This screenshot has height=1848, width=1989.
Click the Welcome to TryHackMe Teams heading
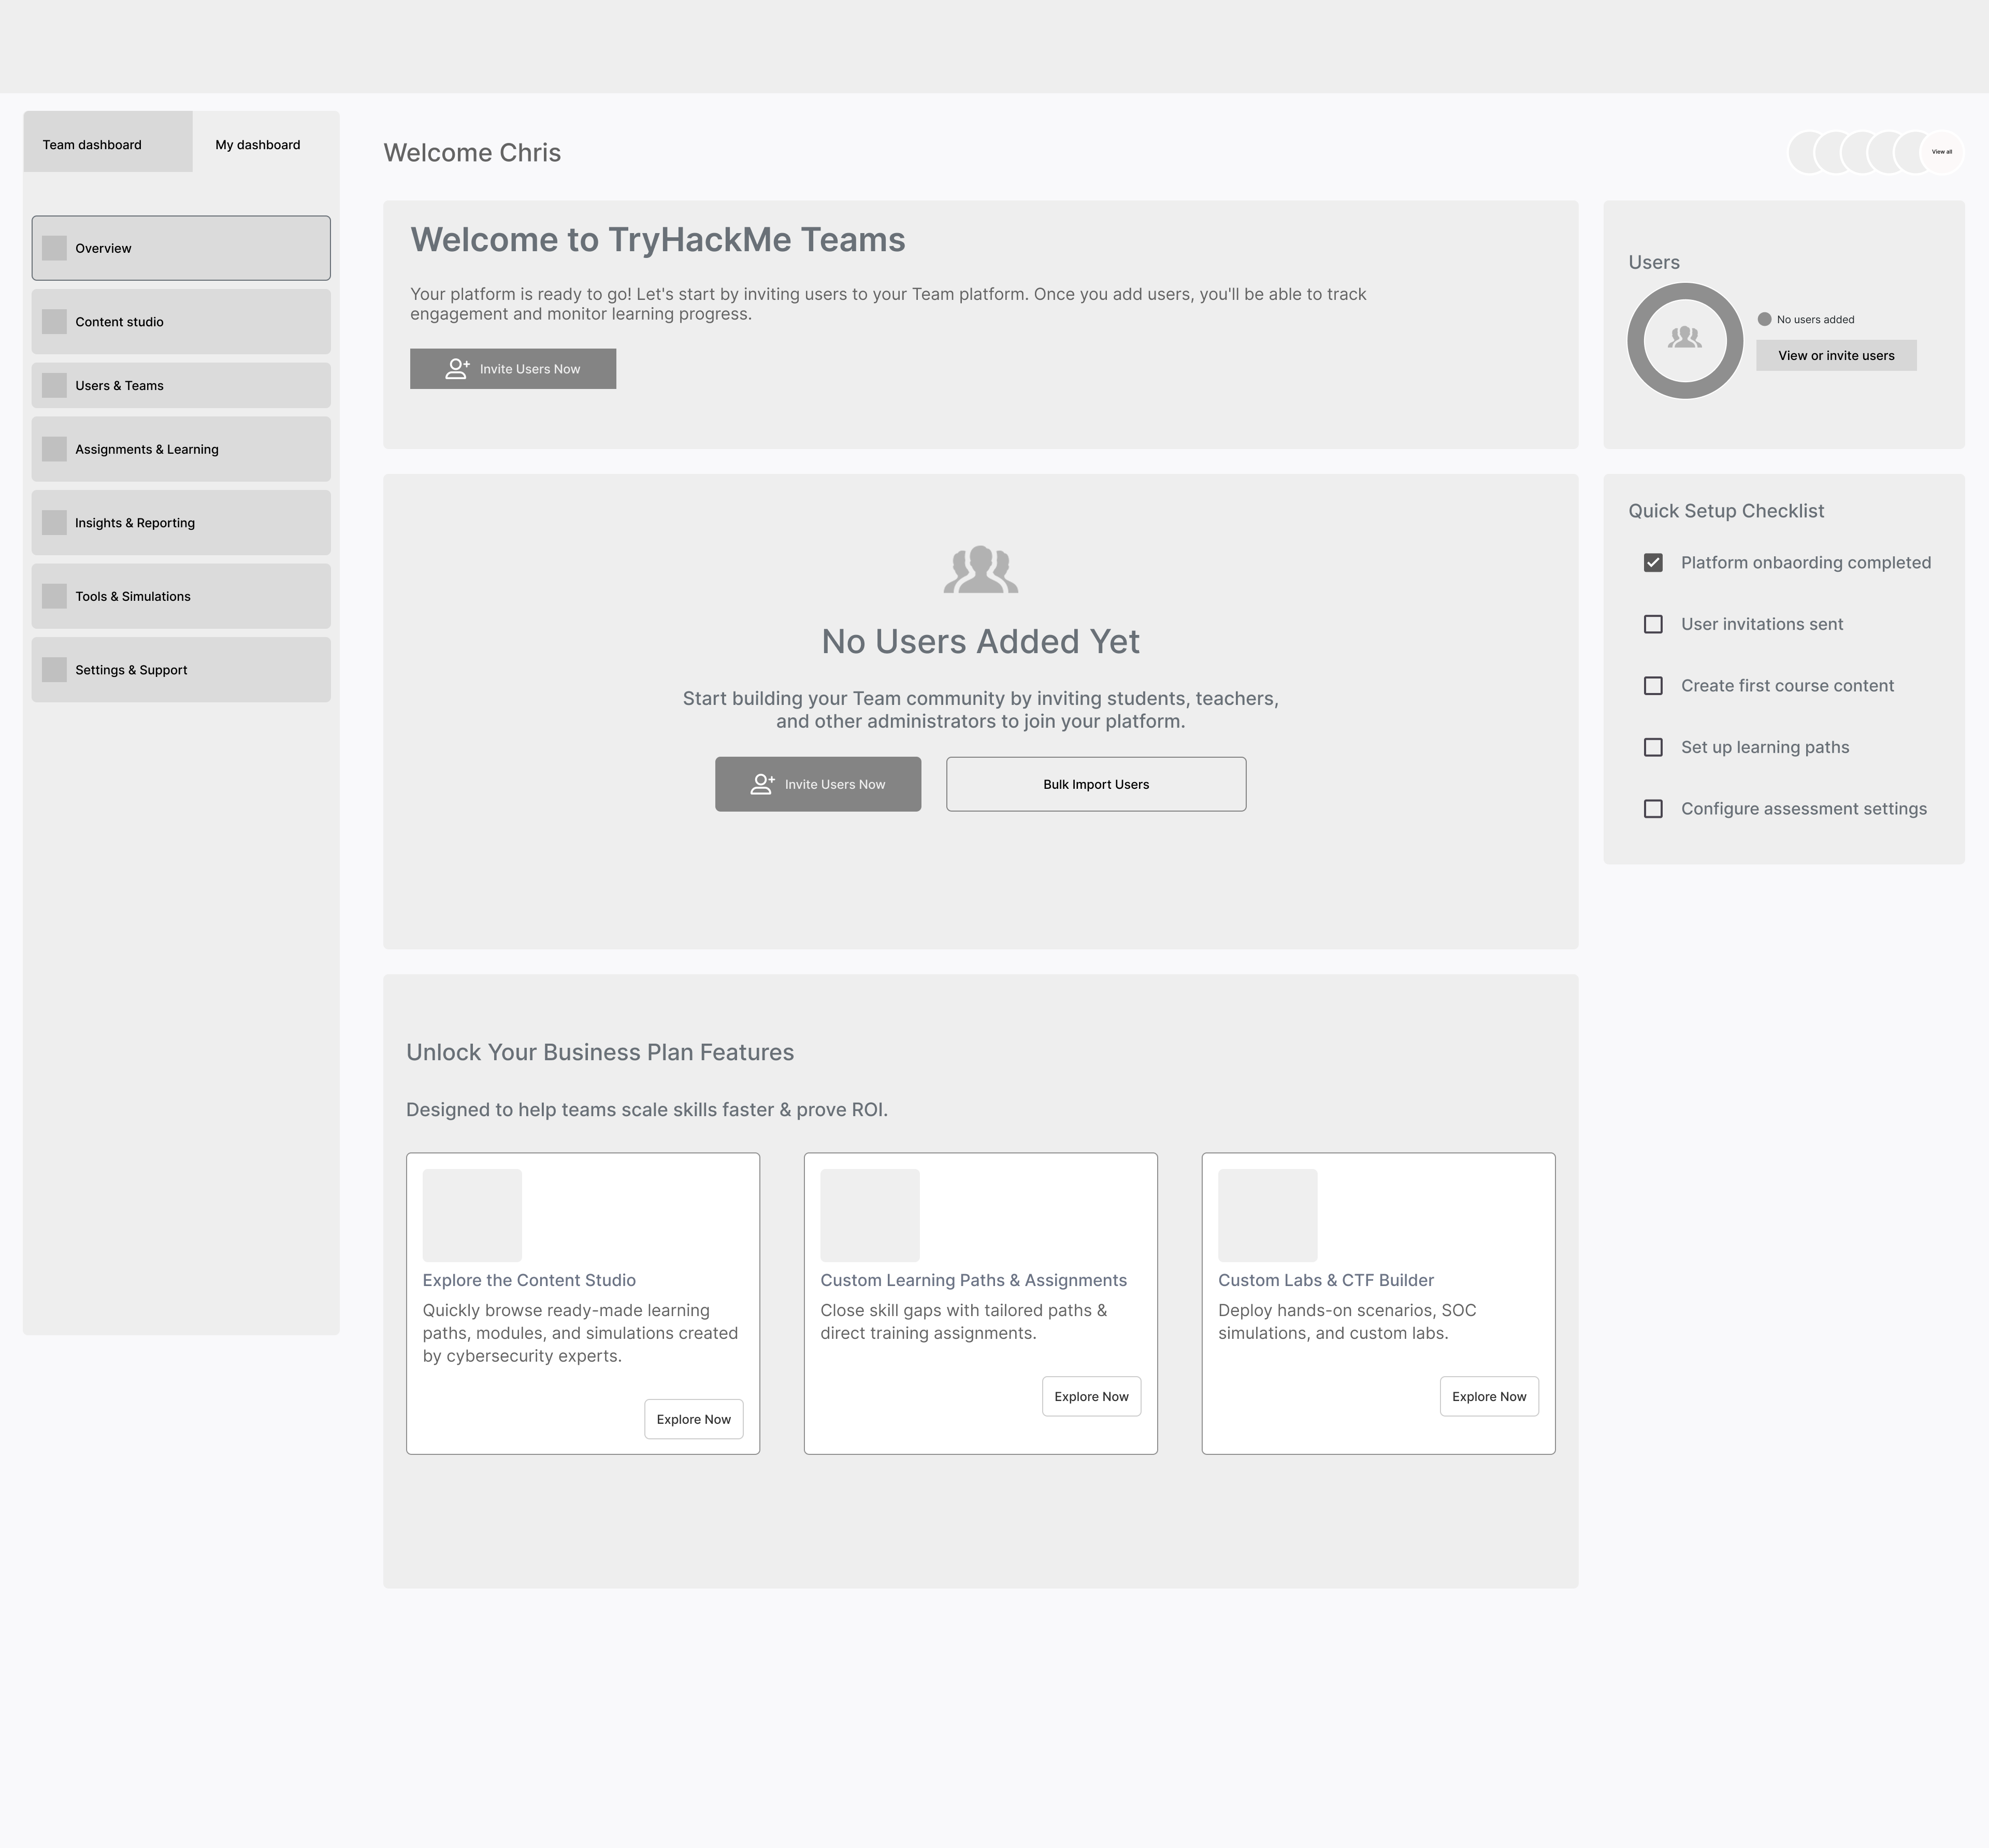(658, 240)
